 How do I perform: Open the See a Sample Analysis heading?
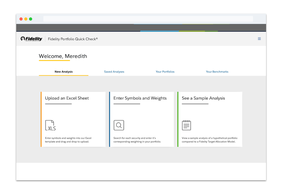coord(203,98)
